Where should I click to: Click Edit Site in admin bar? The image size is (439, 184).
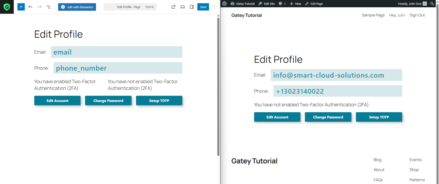[266, 4]
